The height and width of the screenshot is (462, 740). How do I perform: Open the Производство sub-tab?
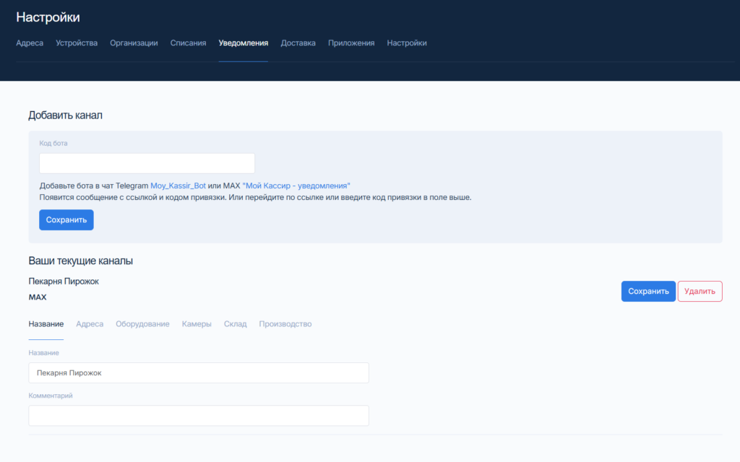point(285,324)
